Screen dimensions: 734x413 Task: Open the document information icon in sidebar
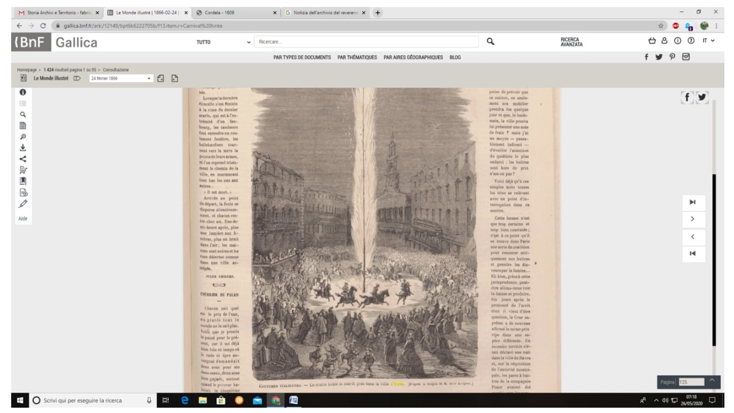(23, 92)
